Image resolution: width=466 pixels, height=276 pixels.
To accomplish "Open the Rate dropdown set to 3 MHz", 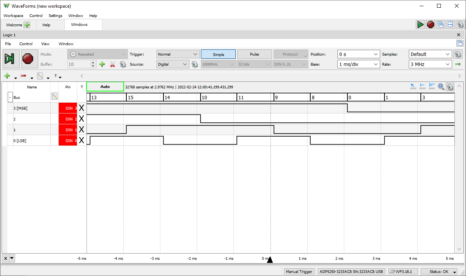I will (x=430, y=64).
